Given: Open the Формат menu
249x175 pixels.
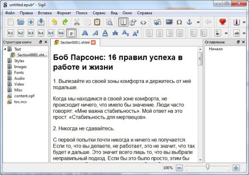Looking at the screenshot, I should [x=63, y=12].
